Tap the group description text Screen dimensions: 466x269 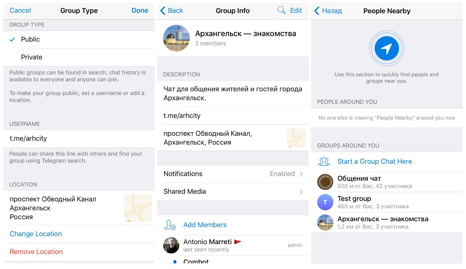pyautogui.click(x=233, y=94)
